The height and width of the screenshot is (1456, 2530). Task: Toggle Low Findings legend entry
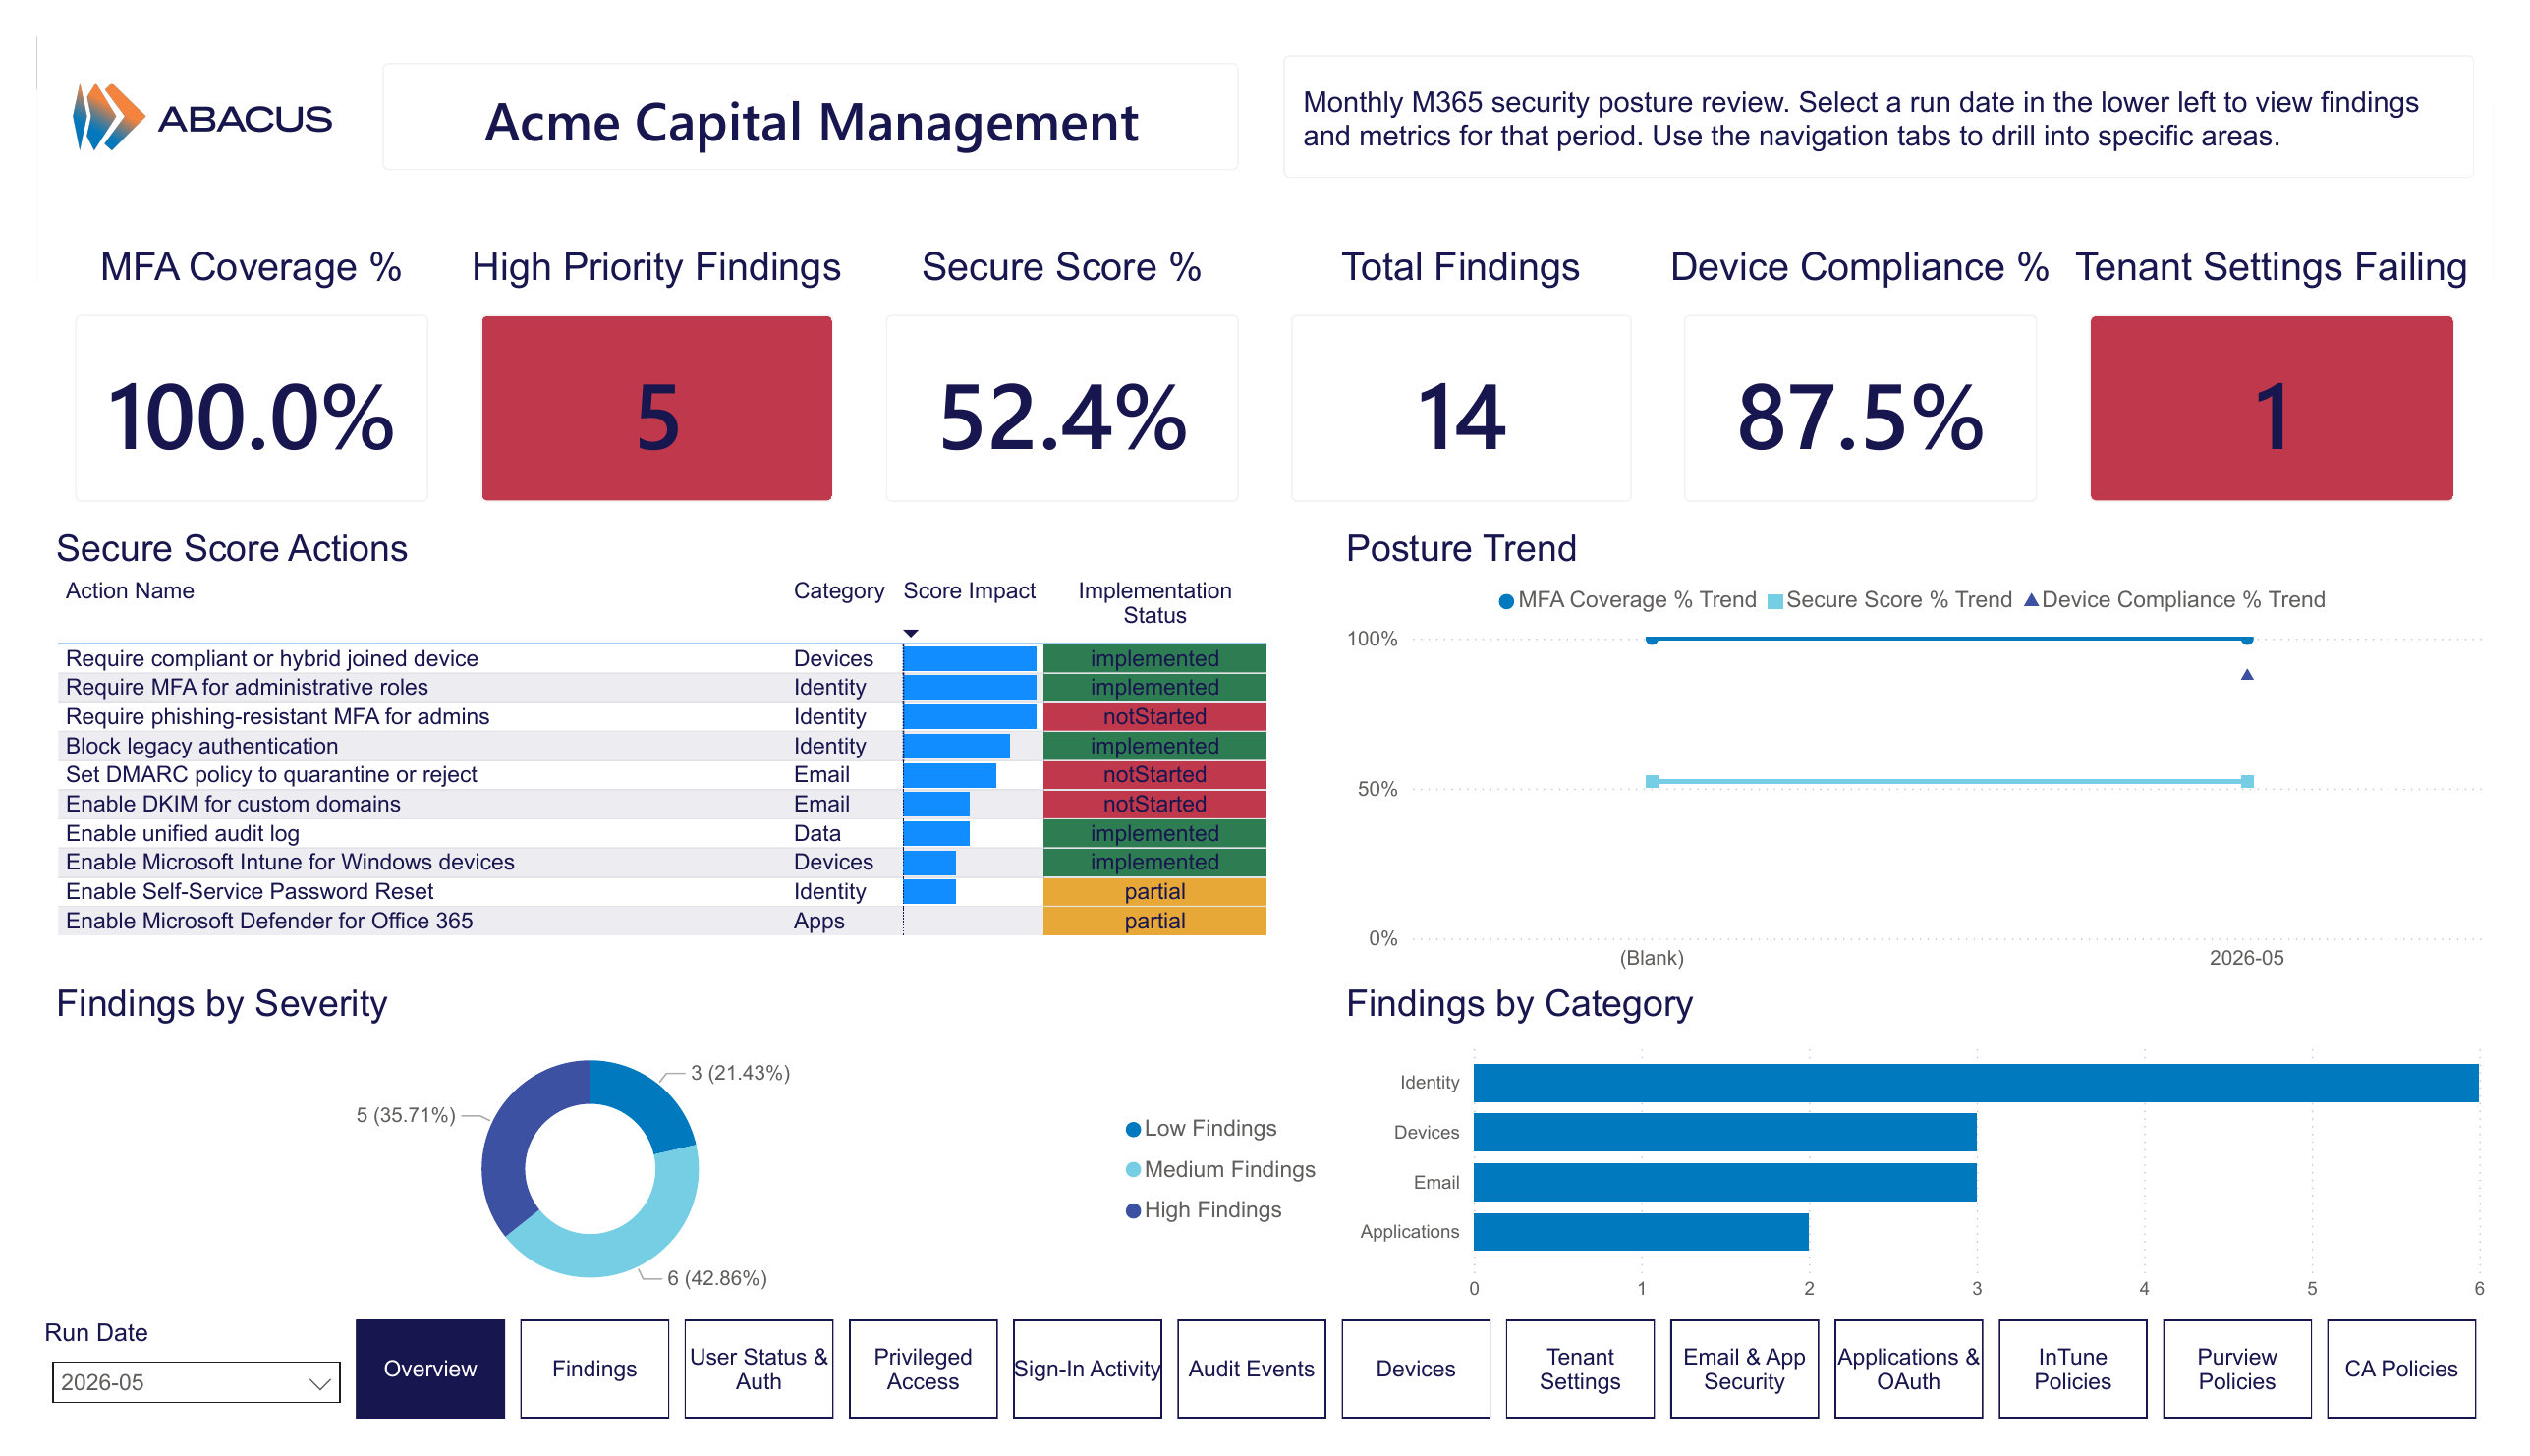point(1200,1128)
